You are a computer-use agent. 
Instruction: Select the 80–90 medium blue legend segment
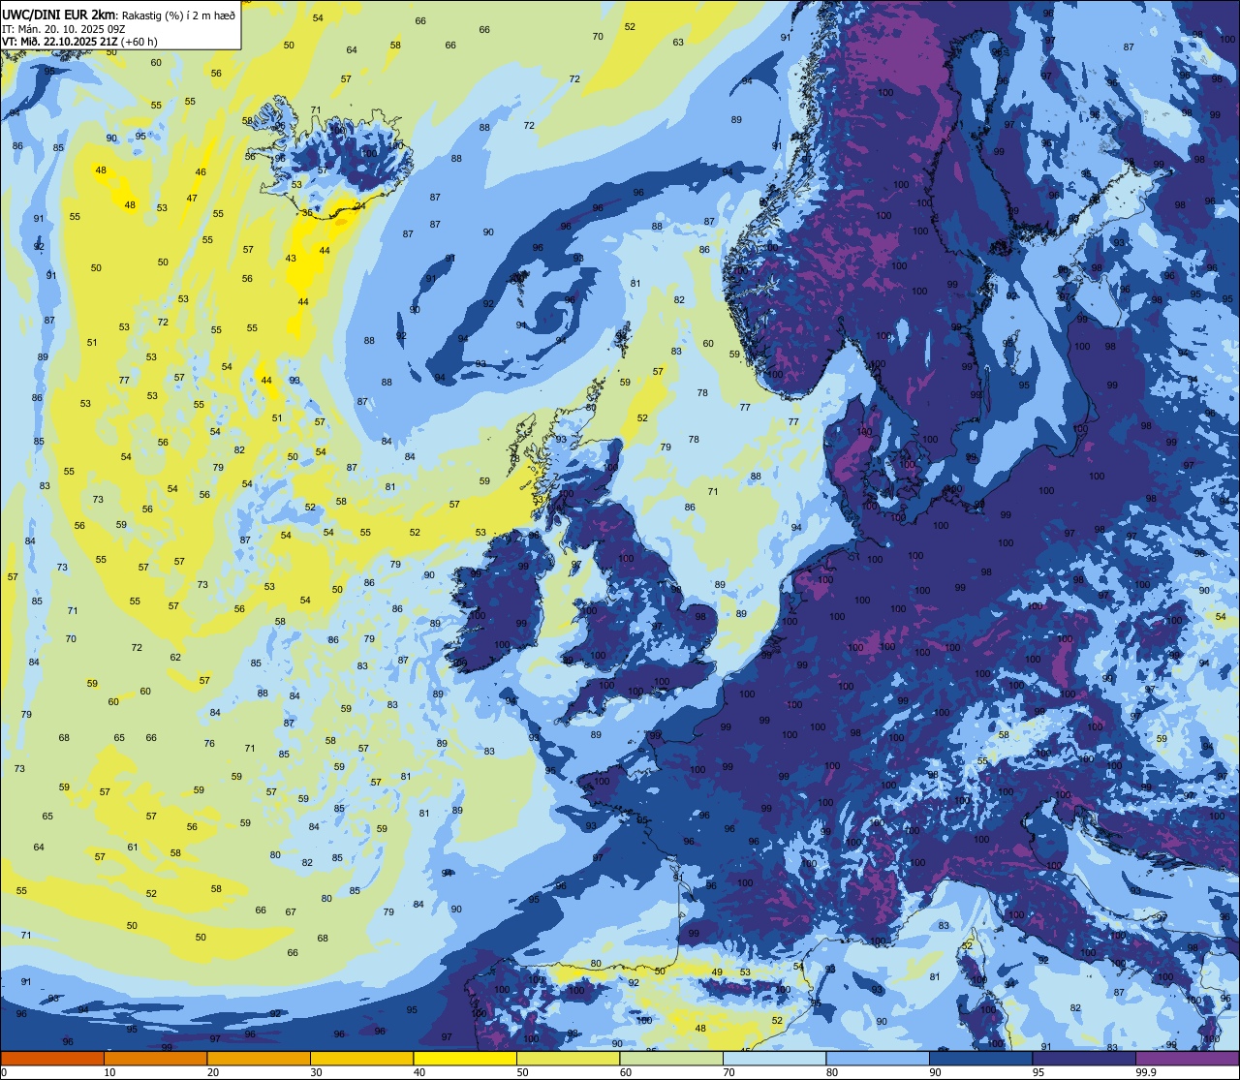(x=878, y=1058)
